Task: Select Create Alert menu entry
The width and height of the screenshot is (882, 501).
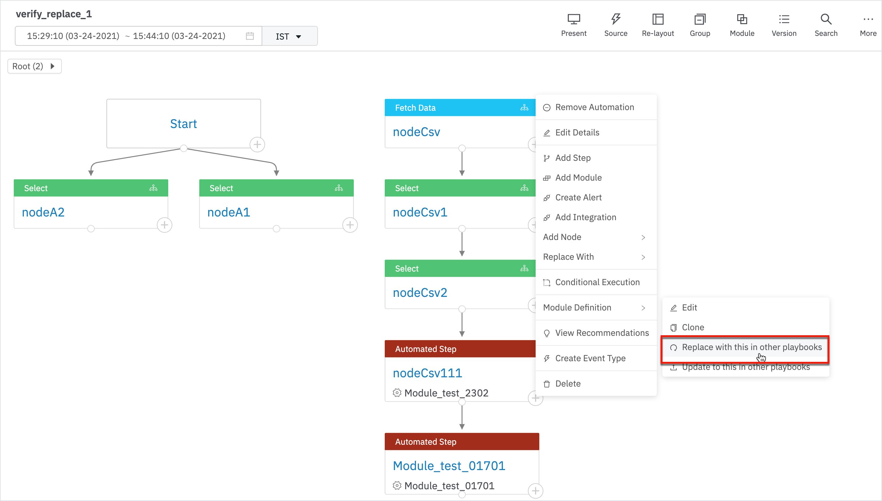Action: point(596,198)
